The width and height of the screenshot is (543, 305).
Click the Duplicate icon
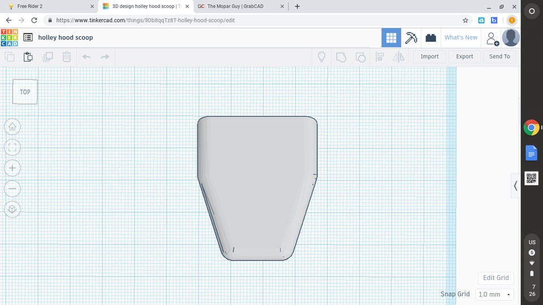[x=48, y=56]
